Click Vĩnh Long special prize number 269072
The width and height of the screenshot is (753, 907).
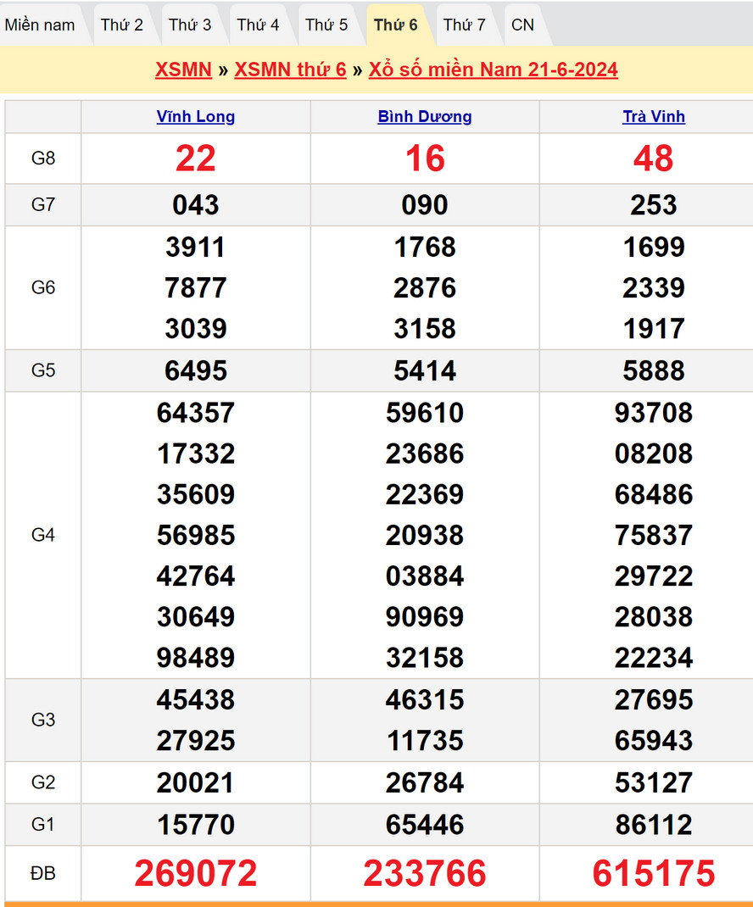click(x=196, y=873)
